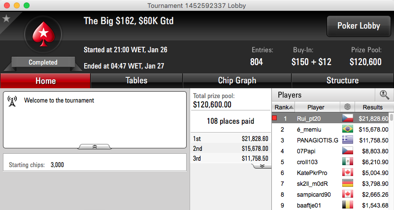
Task: Sort players by Results column header
Action: (373, 107)
